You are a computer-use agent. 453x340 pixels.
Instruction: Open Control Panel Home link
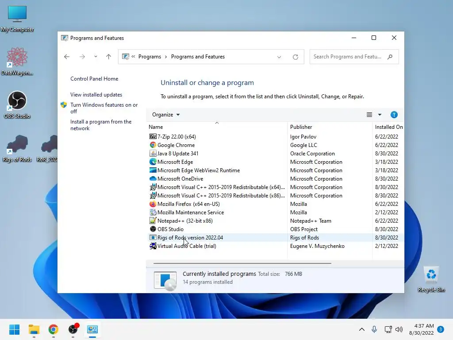point(94,79)
